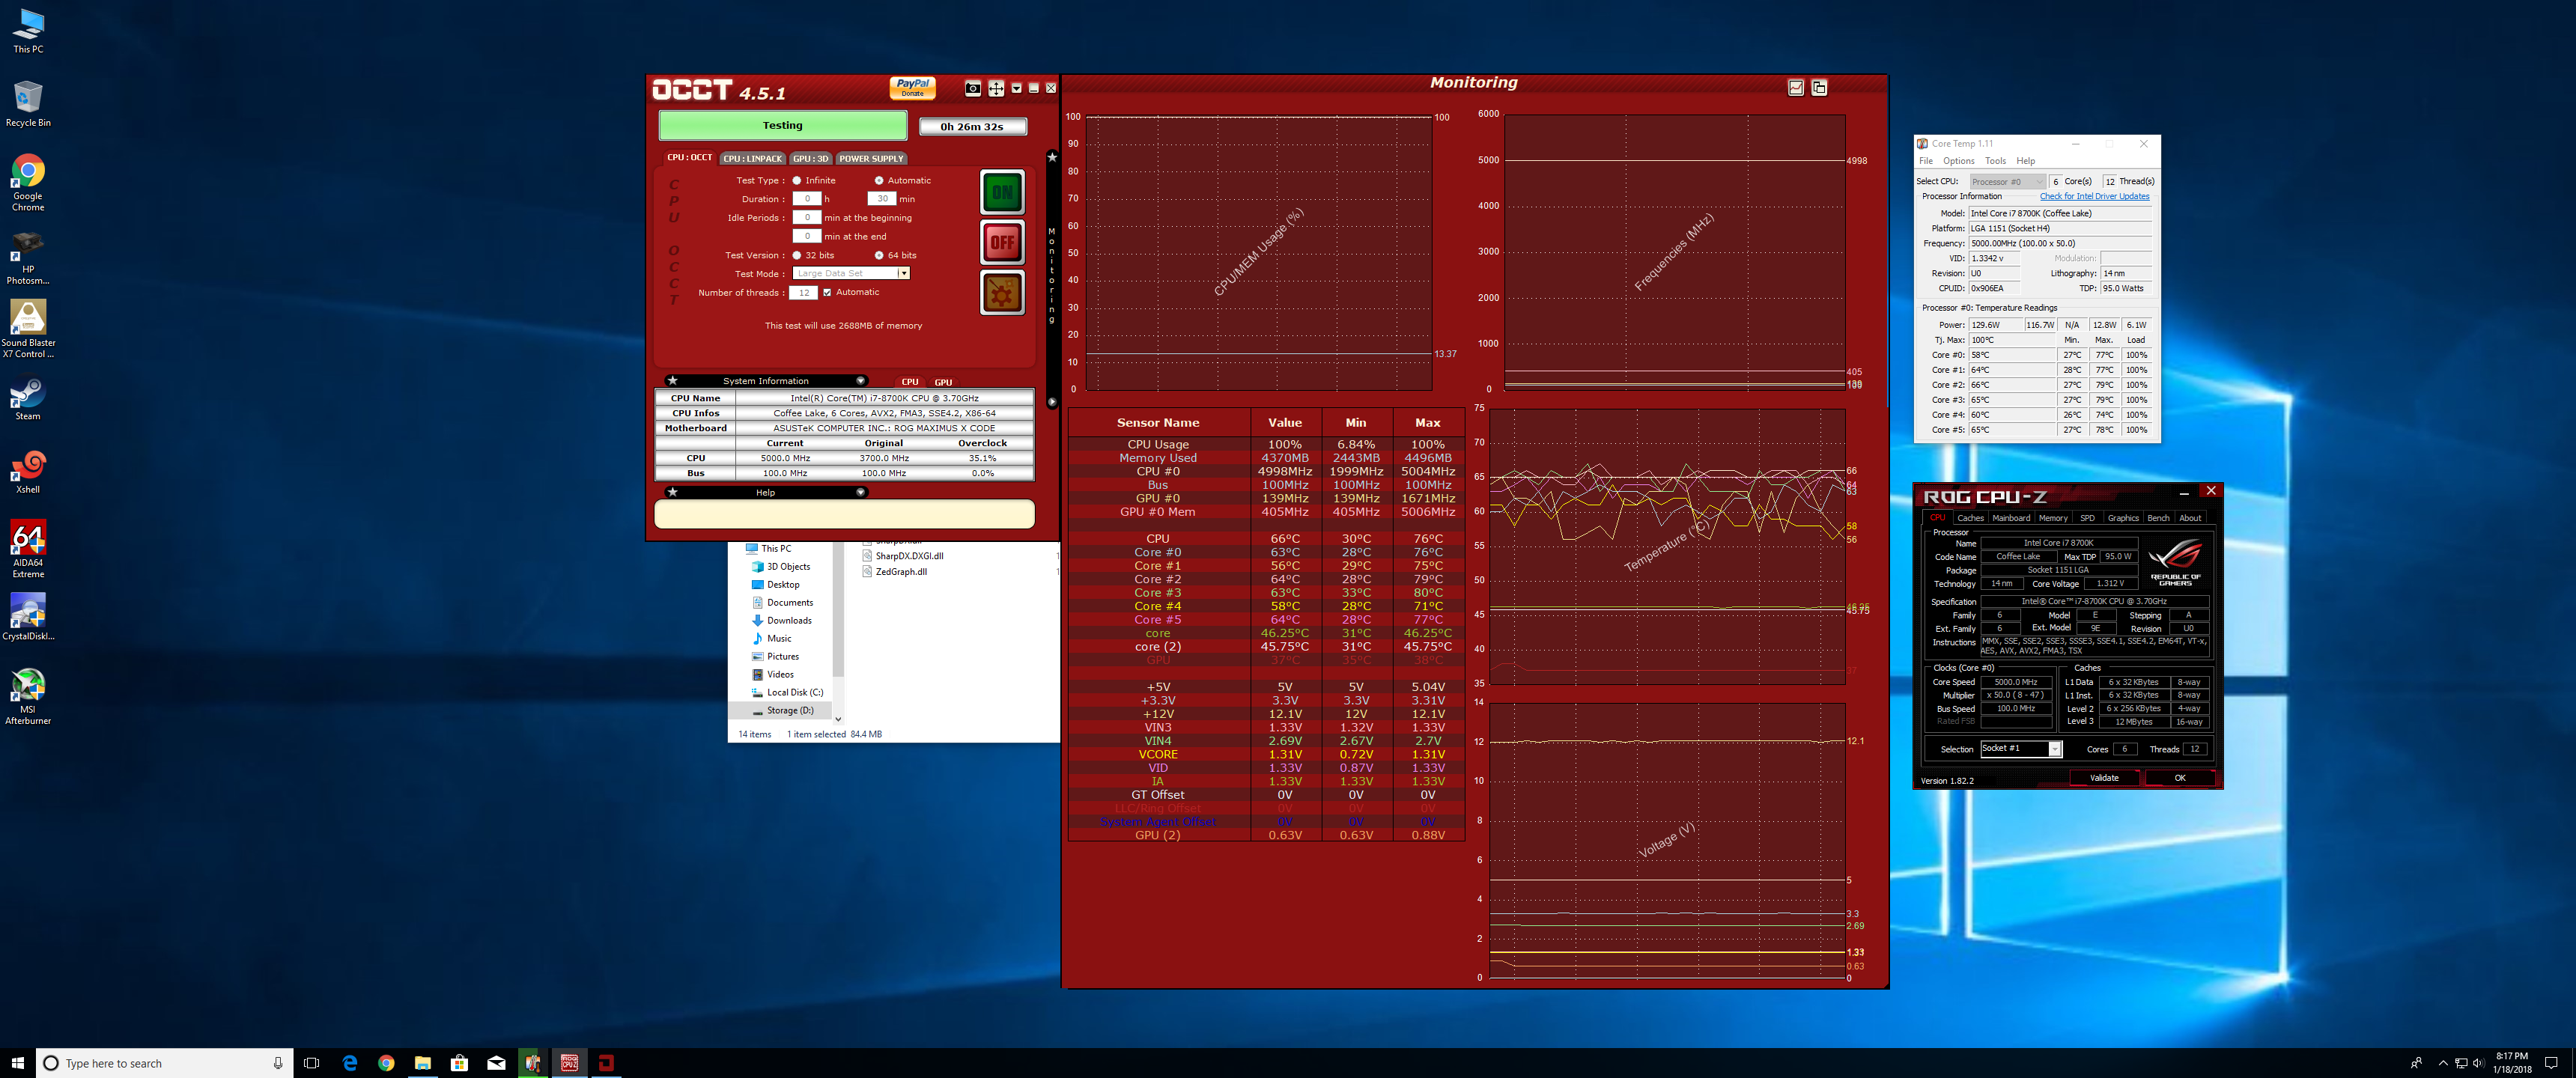
Task: Select the Xshell desktop icon
Action: coord(28,472)
